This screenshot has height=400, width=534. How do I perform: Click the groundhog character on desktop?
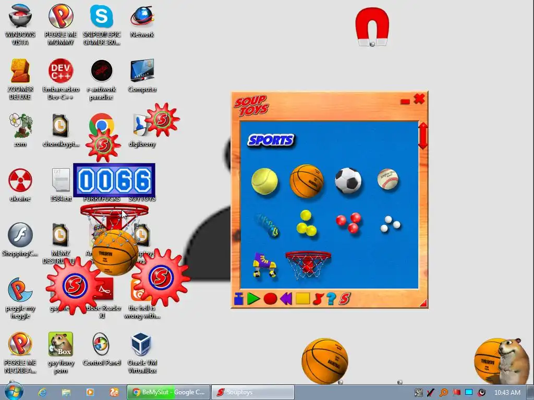(513, 360)
